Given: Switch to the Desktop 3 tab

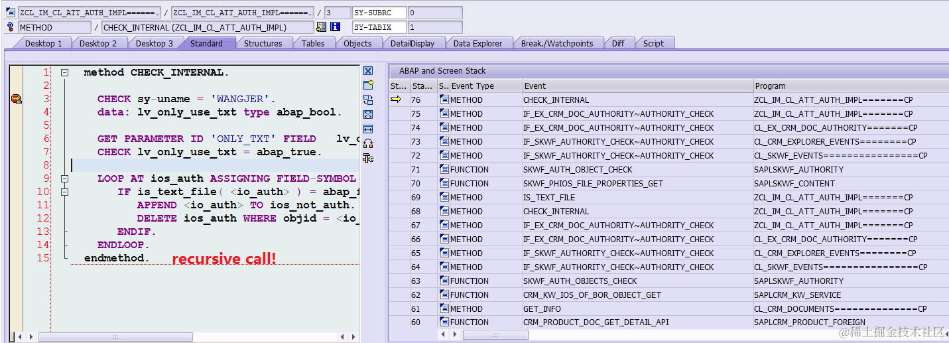Looking at the screenshot, I should 154,43.
